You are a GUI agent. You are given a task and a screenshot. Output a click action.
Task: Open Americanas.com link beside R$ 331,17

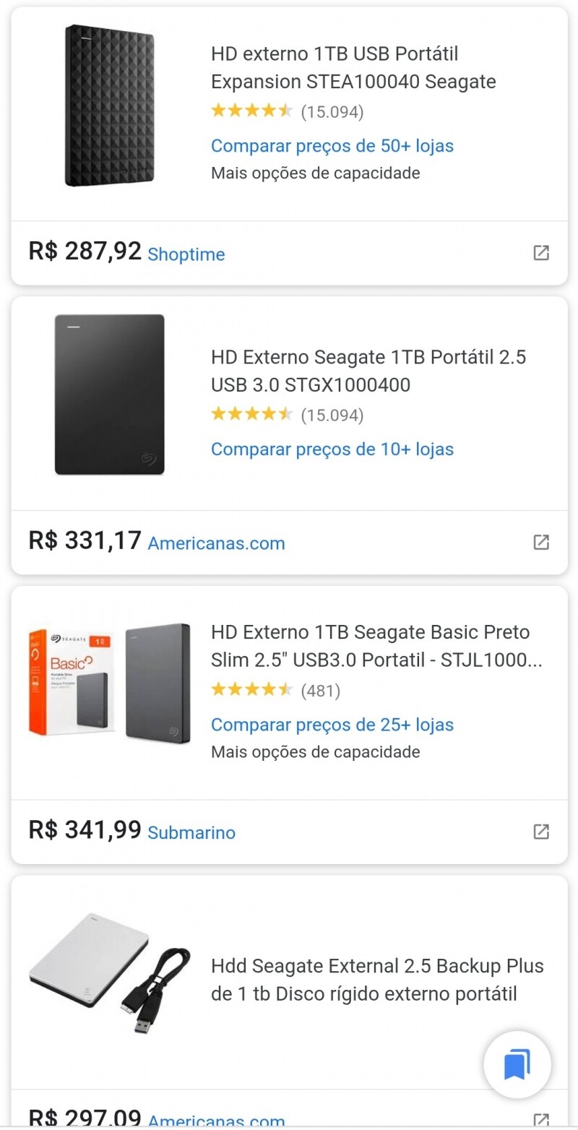(x=216, y=543)
